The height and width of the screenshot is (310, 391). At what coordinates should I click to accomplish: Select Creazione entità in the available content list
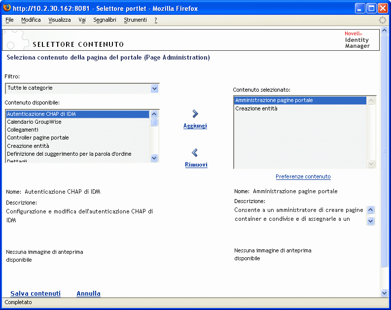(78, 146)
